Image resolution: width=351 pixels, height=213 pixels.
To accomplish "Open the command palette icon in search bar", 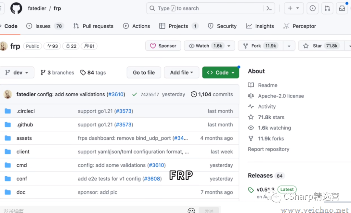I will click(x=269, y=8).
